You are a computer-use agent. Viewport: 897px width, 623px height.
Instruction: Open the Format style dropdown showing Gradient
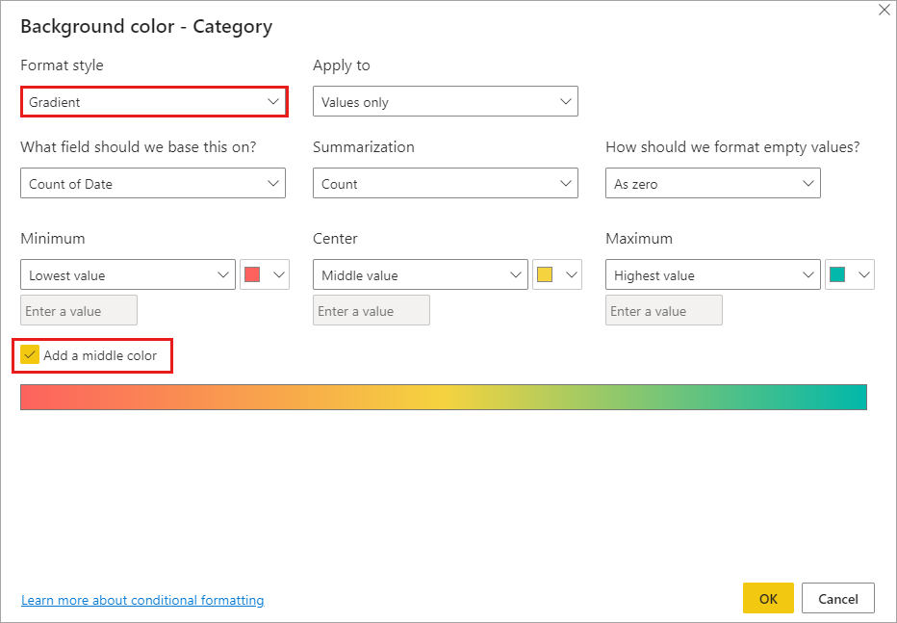tap(153, 102)
